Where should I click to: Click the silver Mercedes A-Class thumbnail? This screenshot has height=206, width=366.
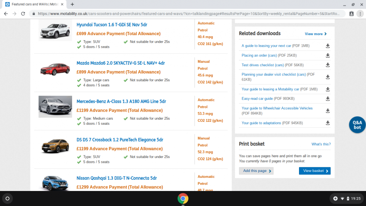(x=55, y=106)
